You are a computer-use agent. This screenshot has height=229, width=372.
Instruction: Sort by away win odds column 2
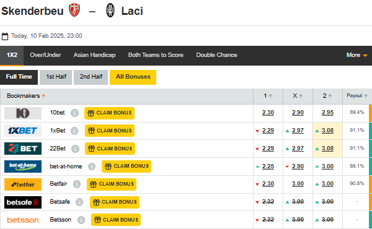[x=327, y=96]
